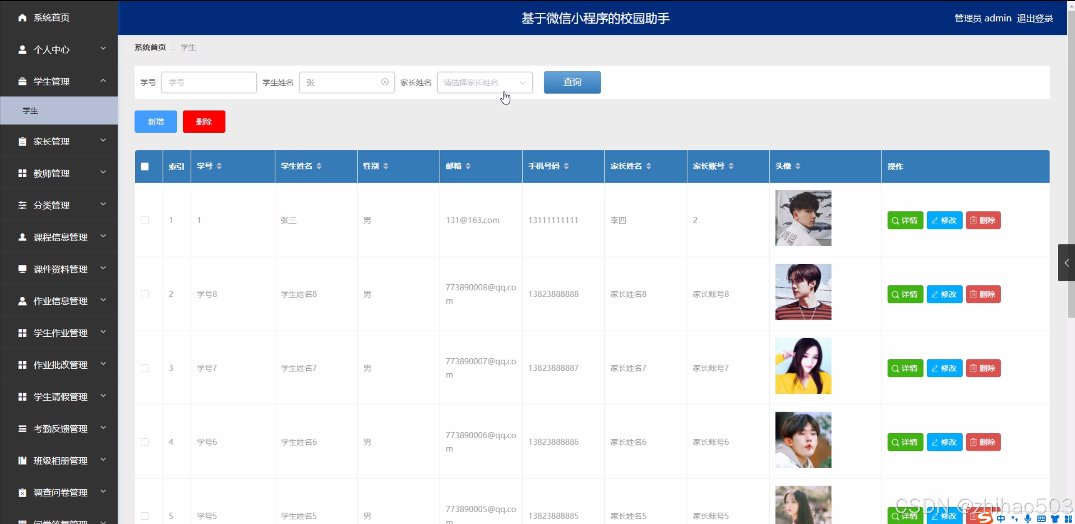Check the checkbox for 学号8 row
This screenshot has width=1075, height=524.
[145, 294]
